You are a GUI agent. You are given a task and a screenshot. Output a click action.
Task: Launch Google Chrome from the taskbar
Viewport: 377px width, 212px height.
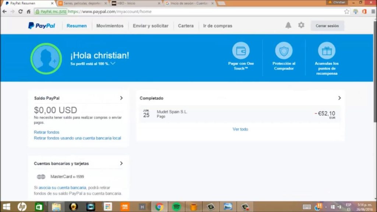[x=159, y=206]
